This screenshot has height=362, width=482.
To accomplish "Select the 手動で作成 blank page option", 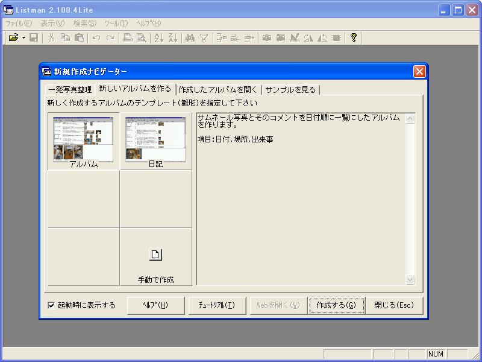I will (156, 257).
